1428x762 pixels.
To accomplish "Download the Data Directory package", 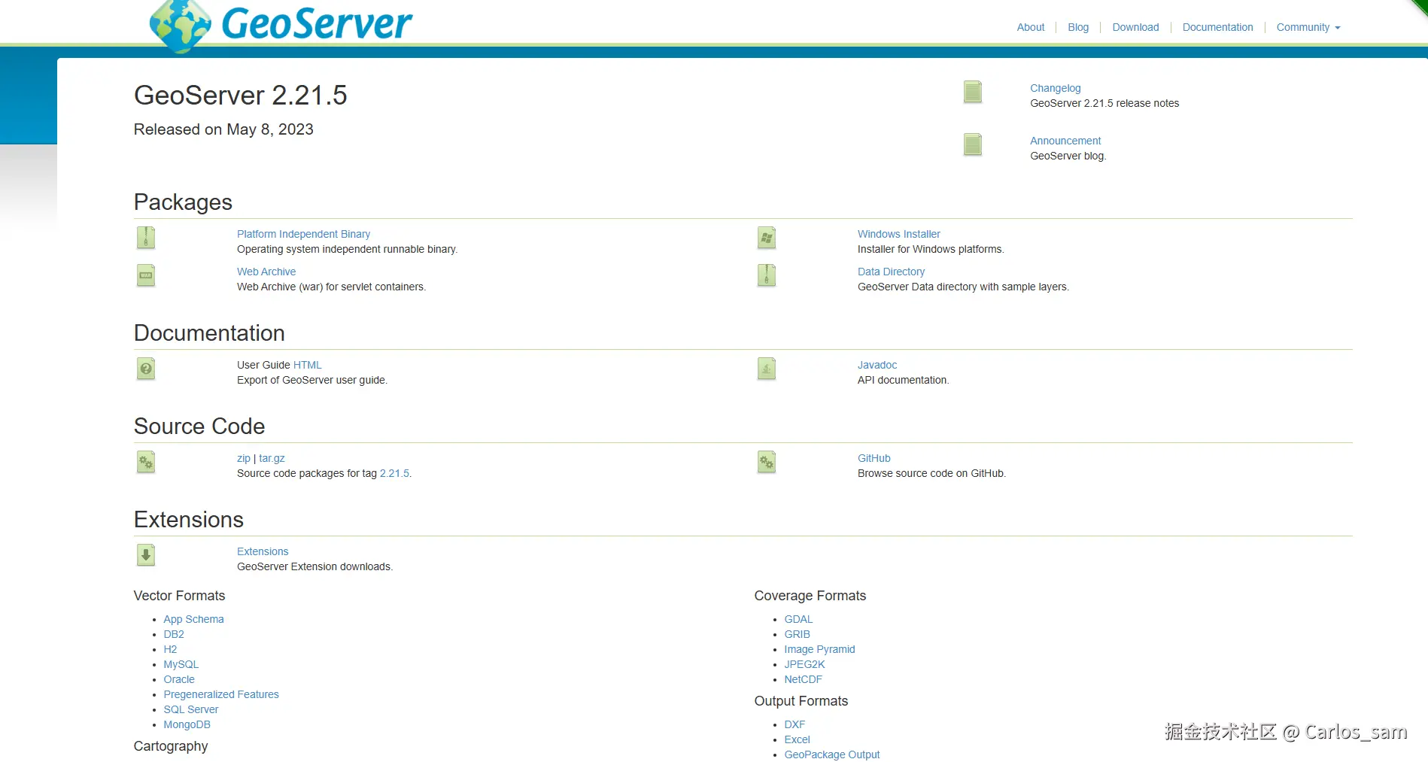I will tap(891, 272).
